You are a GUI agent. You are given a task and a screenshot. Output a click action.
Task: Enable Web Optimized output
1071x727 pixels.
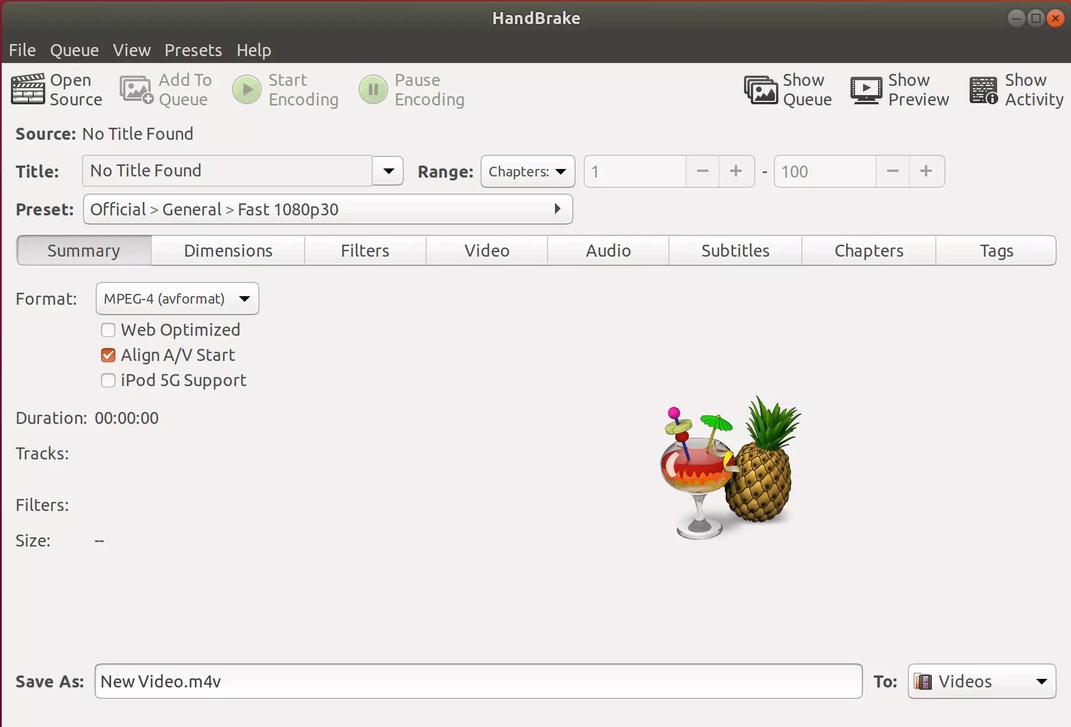(108, 330)
